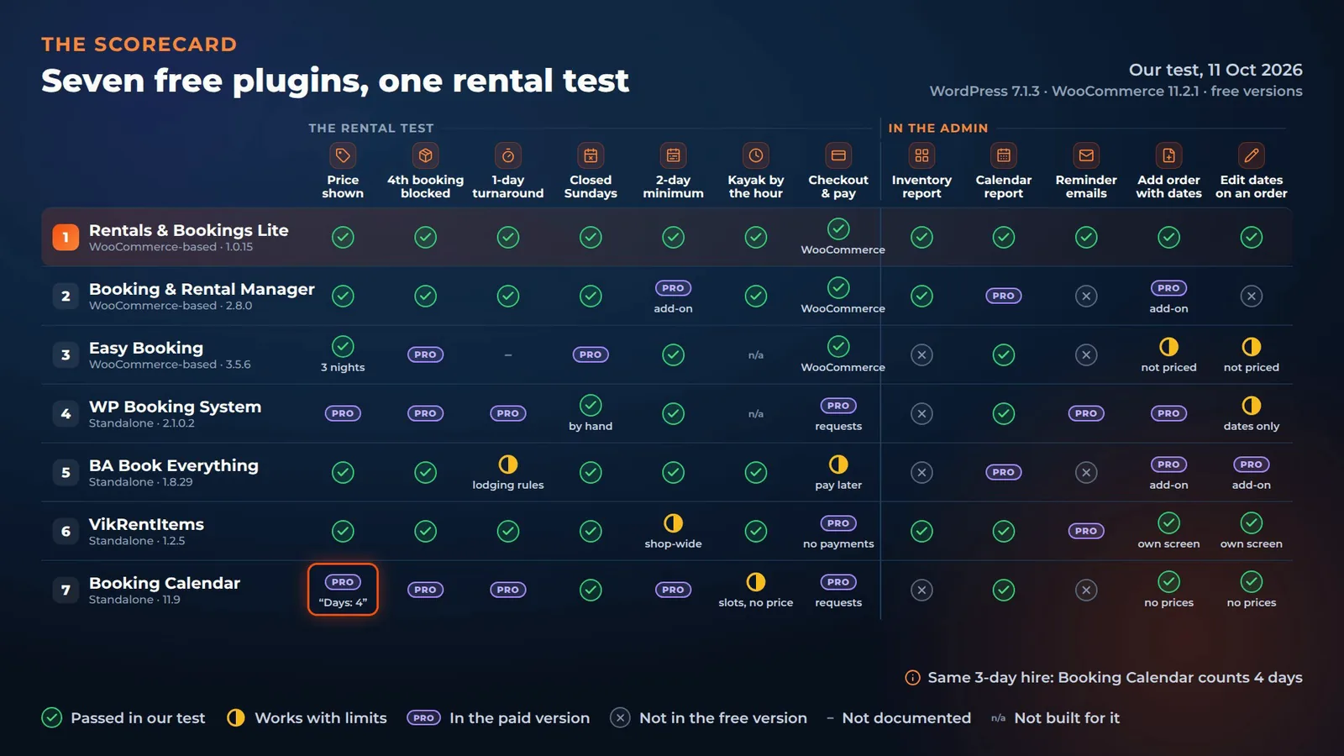Click the Closed Sundays calendar icon
Image resolution: width=1344 pixels, height=756 pixels.
591,155
